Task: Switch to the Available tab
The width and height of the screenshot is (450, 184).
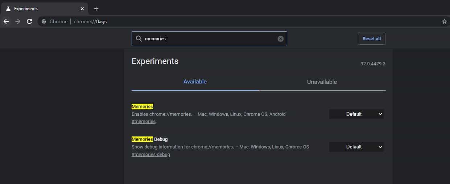Action: click(195, 82)
